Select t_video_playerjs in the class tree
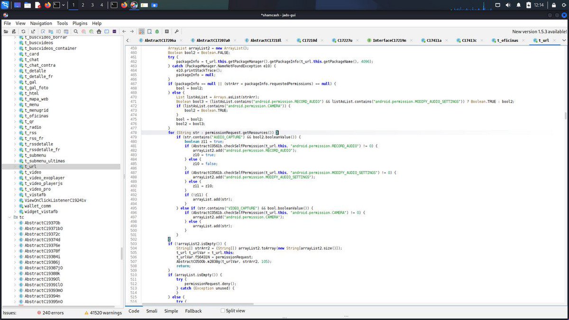 (x=44, y=183)
